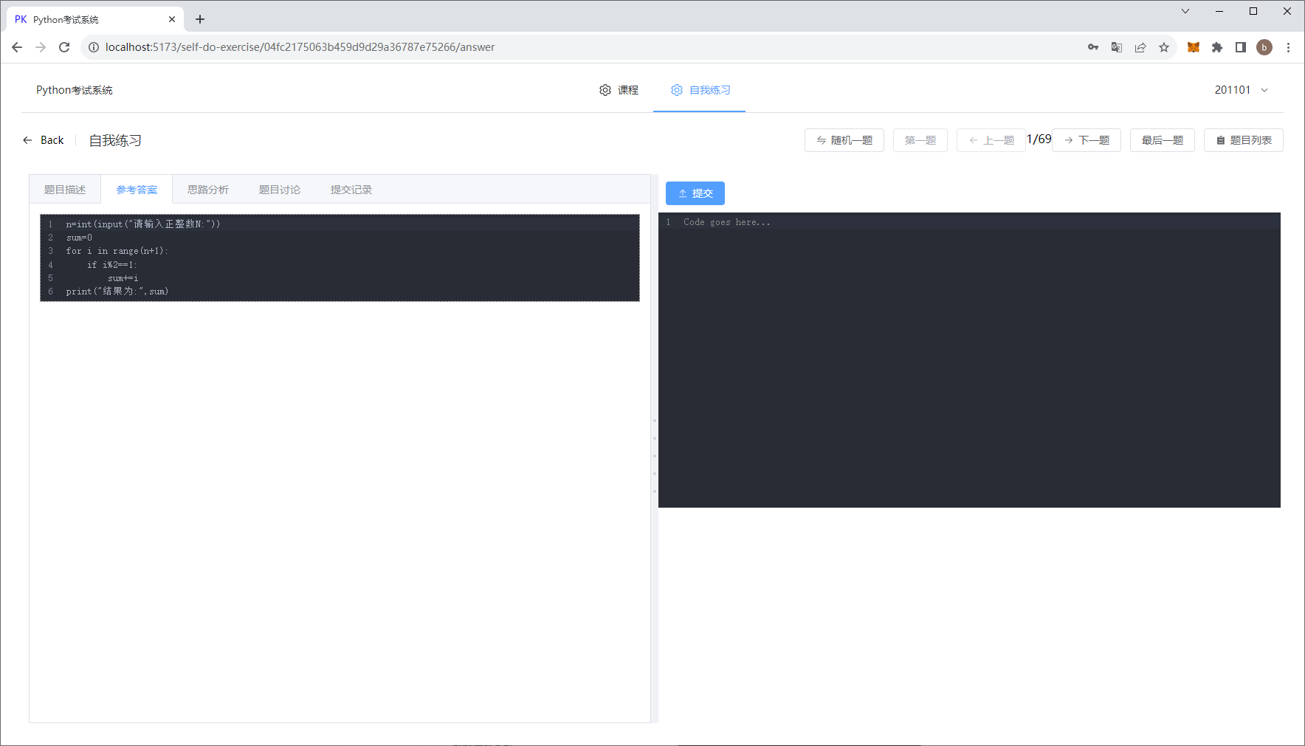Open the saved passwords key icon

(x=1093, y=47)
